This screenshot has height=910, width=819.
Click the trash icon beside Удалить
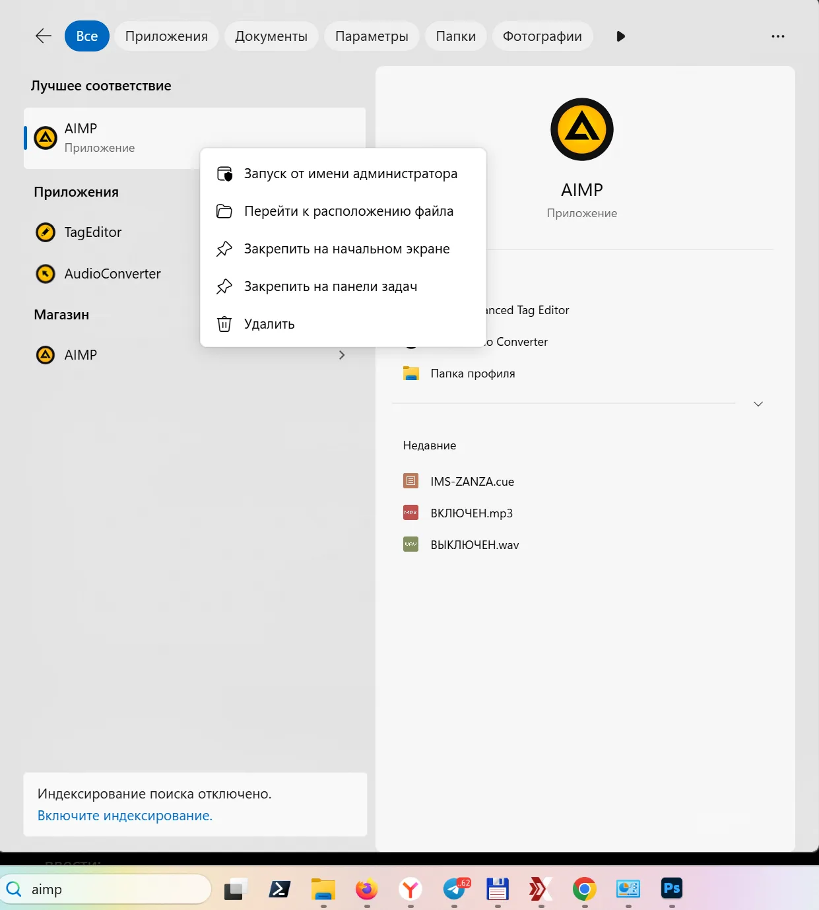(224, 324)
